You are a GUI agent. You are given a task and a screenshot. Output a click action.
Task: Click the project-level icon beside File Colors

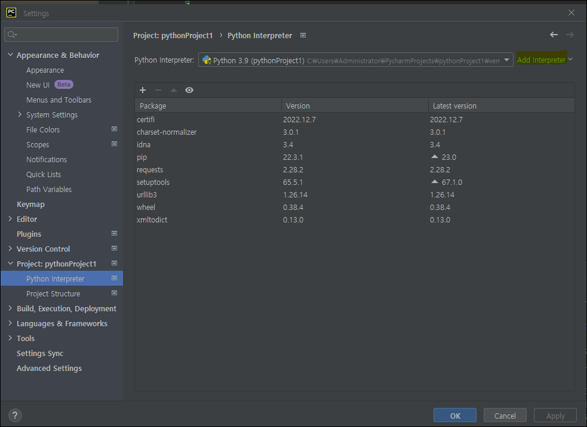(115, 129)
